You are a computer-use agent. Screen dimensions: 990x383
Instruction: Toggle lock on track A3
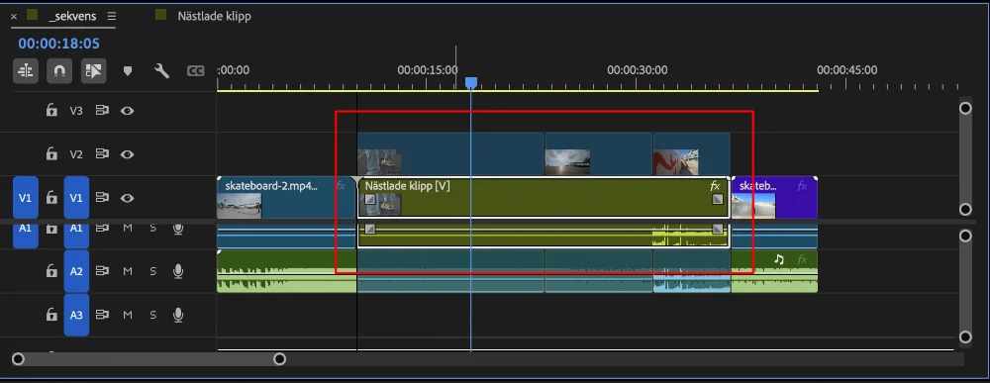pyautogui.click(x=51, y=315)
